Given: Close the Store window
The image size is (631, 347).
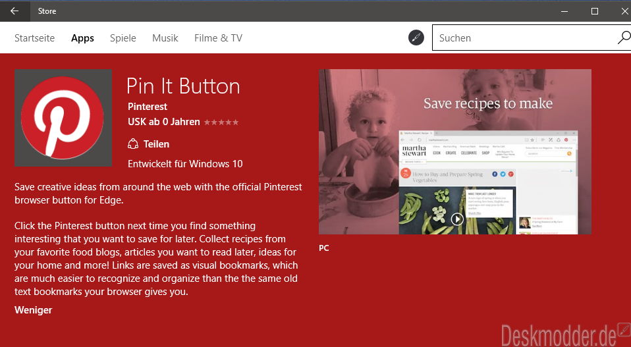Looking at the screenshot, I should 624,11.
